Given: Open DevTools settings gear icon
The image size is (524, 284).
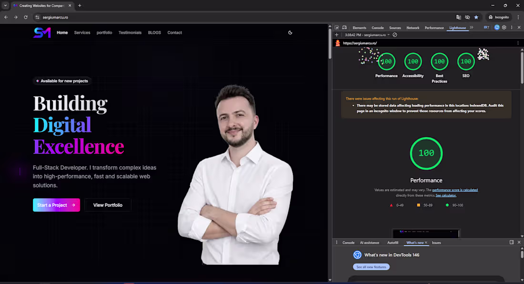Looking at the screenshot, I should click(504, 27).
